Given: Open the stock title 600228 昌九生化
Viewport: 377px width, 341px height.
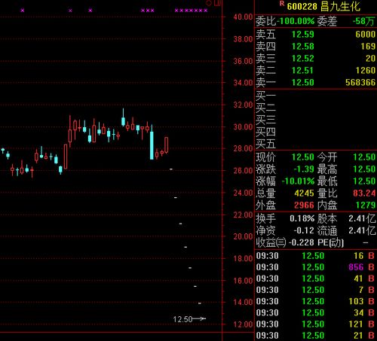Looking at the screenshot, I should [323, 7].
